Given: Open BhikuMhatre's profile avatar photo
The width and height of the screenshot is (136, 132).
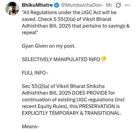Looking at the screenshot, I should pyautogui.click(x=12, y=8).
